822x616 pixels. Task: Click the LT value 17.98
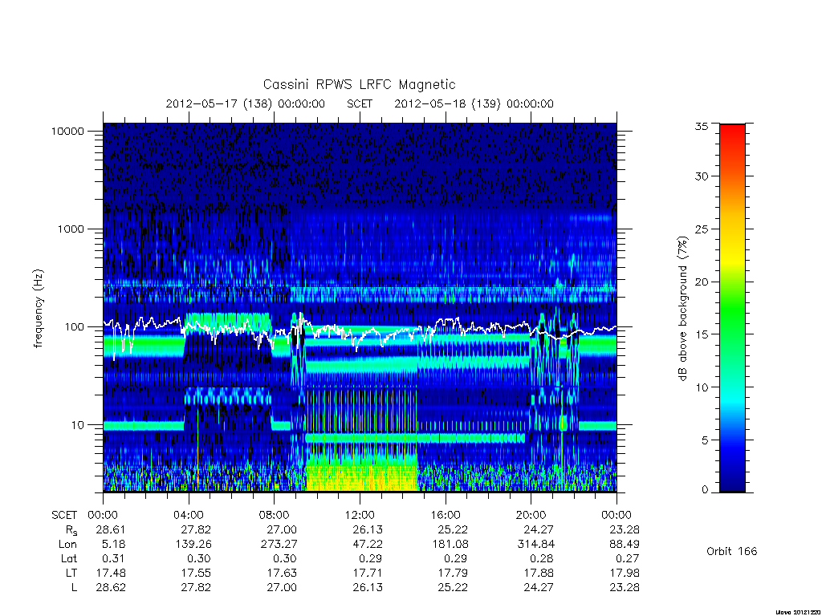[625, 573]
